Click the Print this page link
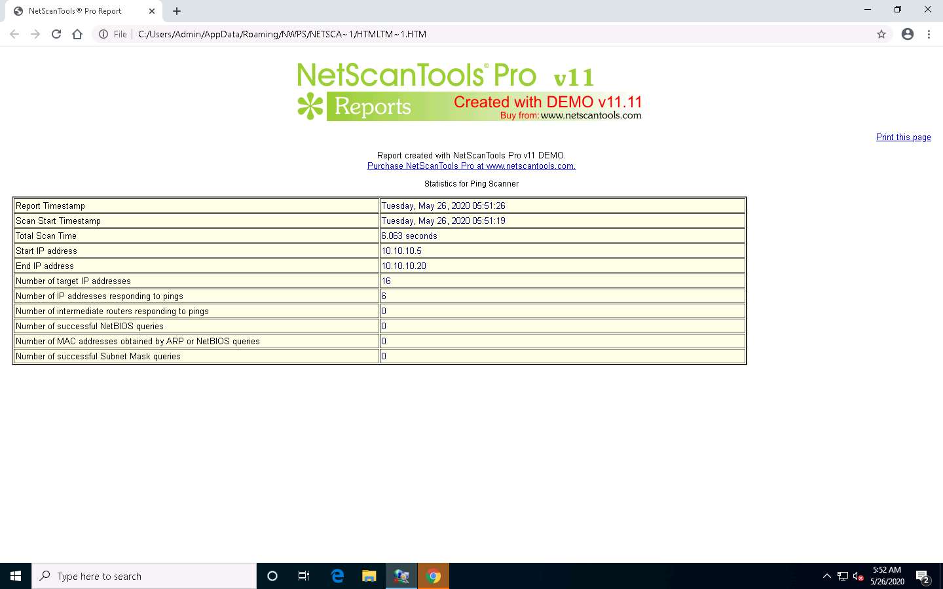 click(x=903, y=137)
